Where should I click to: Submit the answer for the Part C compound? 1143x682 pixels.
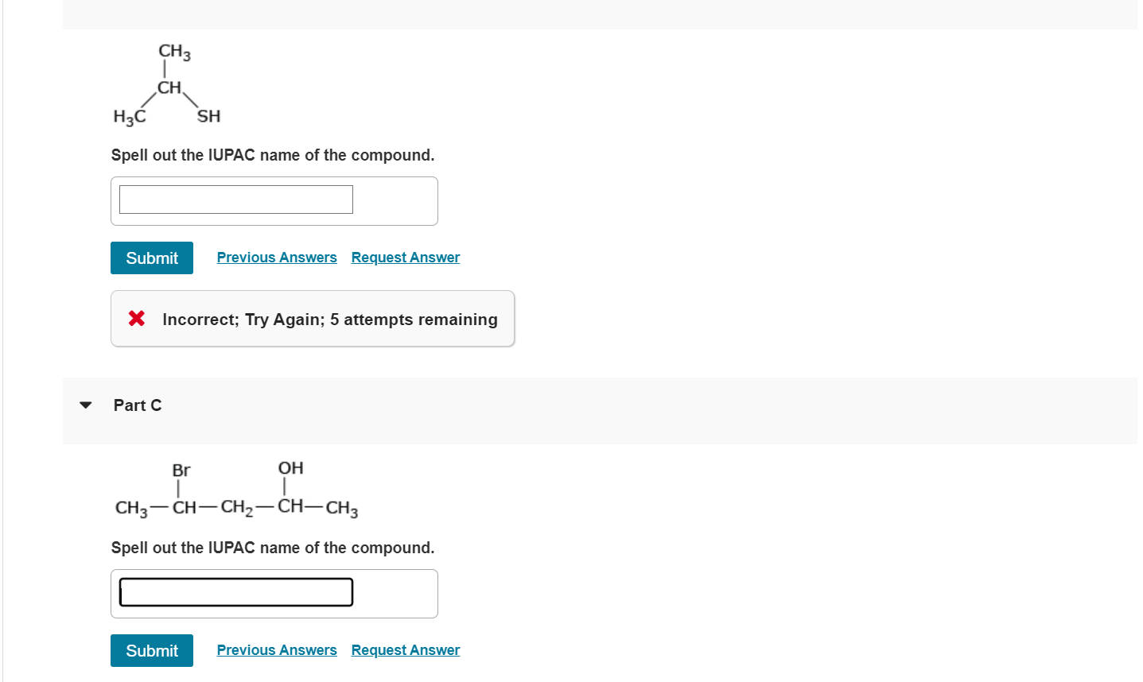151,650
